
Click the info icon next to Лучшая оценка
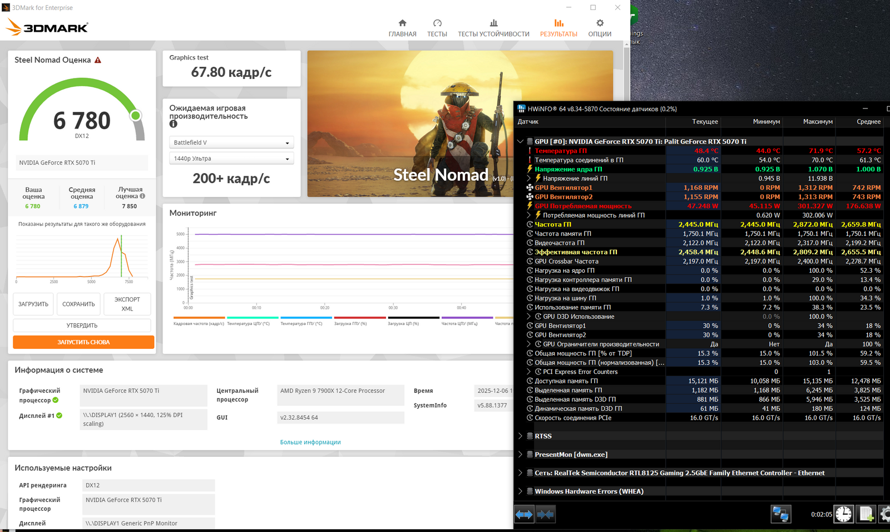click(x=142, y=196)
